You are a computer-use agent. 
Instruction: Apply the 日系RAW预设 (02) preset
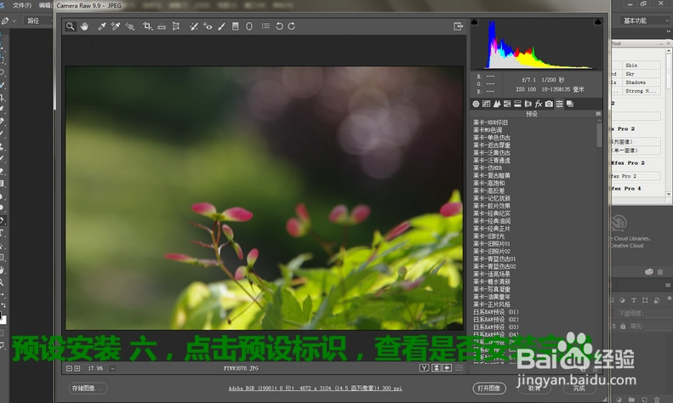click(496, 320)
